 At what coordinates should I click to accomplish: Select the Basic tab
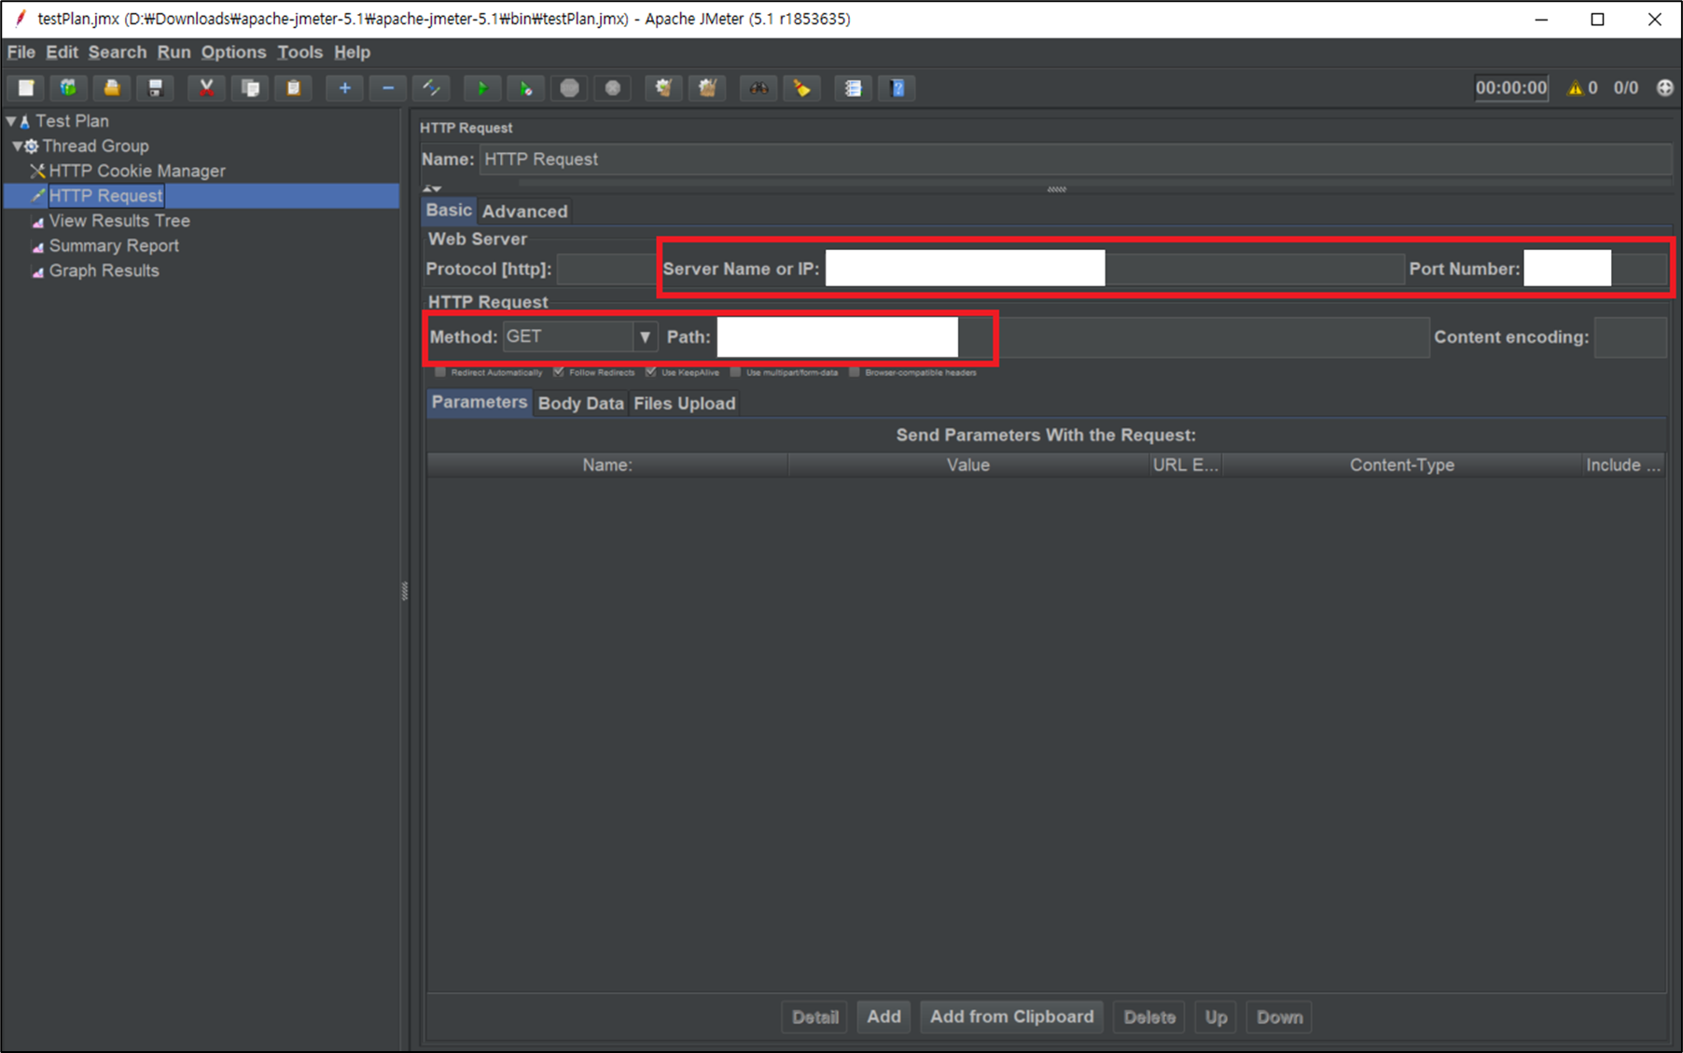pos(449,210)
